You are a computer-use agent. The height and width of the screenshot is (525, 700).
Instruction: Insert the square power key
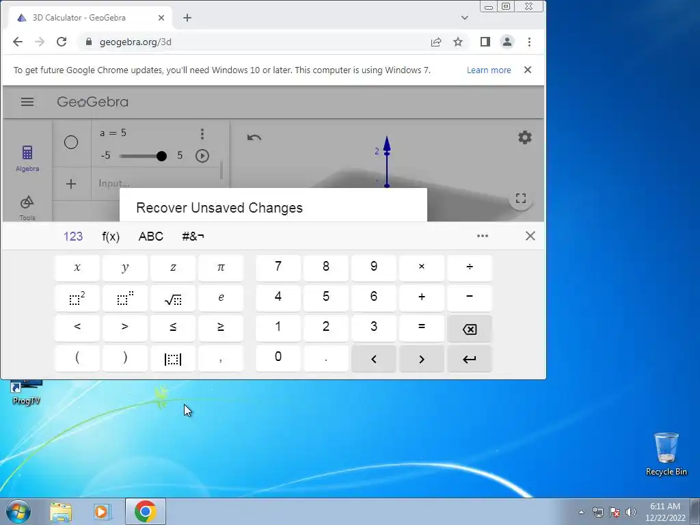click(x=77, y=298)
